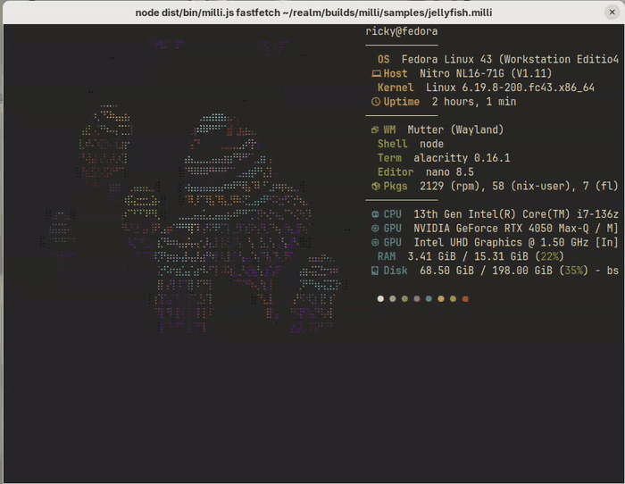This screenshot has width=625, height=484.
Task: Click the 'Shell' label
Action: [392, 144]
